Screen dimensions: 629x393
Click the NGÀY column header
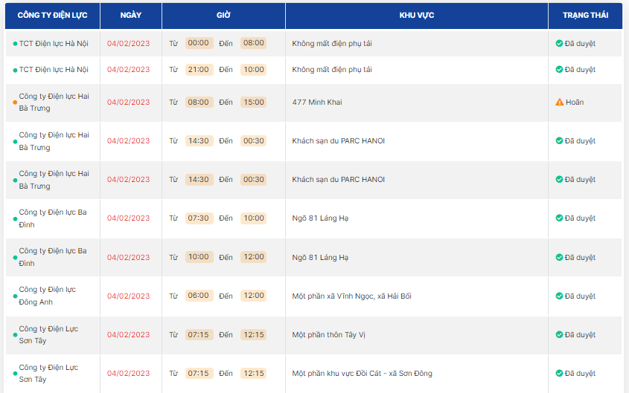click(131, 15)
